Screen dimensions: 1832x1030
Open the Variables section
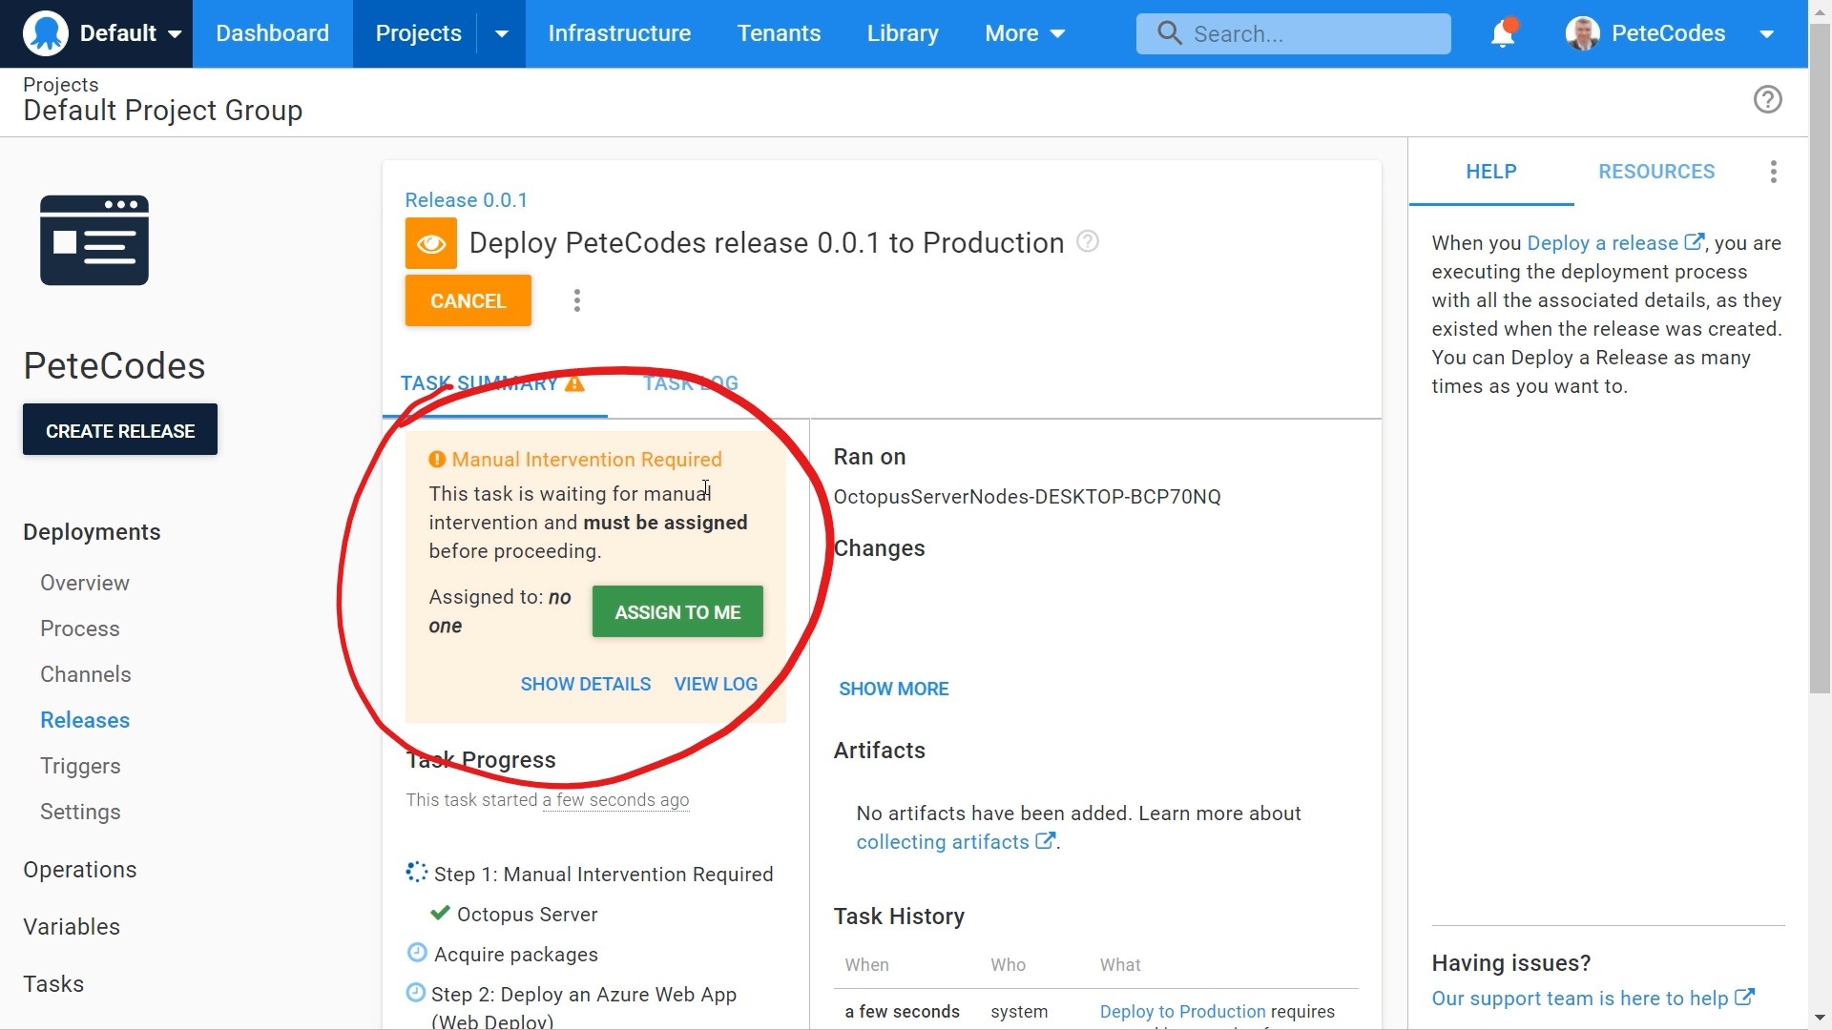pyautogui.click(x=72, y=927)
